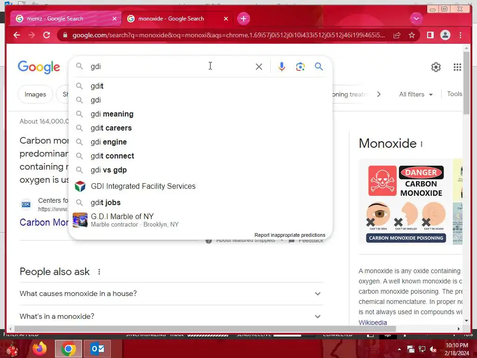Select the Images filter chip
The width and height of the screenshot is (477, 358).
[x=35, y=94]
